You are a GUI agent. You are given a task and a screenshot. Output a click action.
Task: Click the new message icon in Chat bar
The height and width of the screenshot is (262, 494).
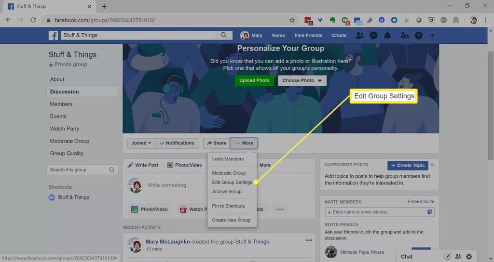click(447, 257)
